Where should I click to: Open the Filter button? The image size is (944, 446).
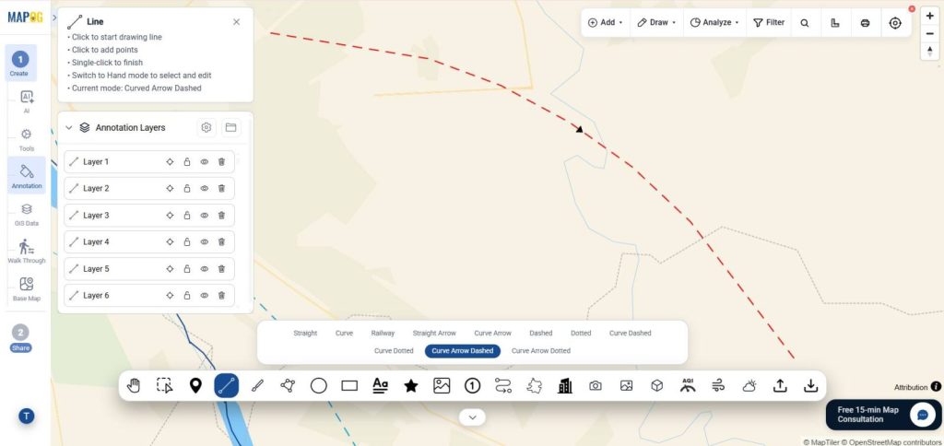[769, 23]
